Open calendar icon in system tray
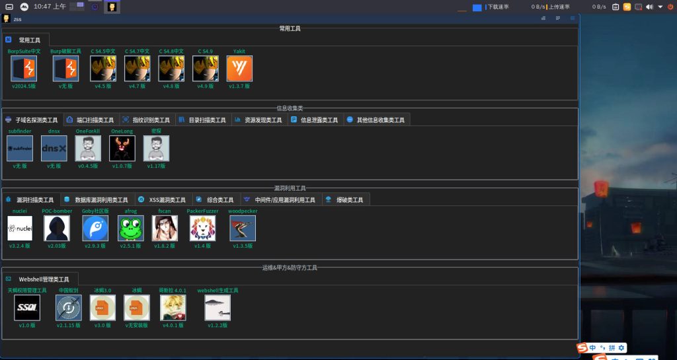Image resolution: width=677 pixels, height=360 pixels. [x=616, y=7]
